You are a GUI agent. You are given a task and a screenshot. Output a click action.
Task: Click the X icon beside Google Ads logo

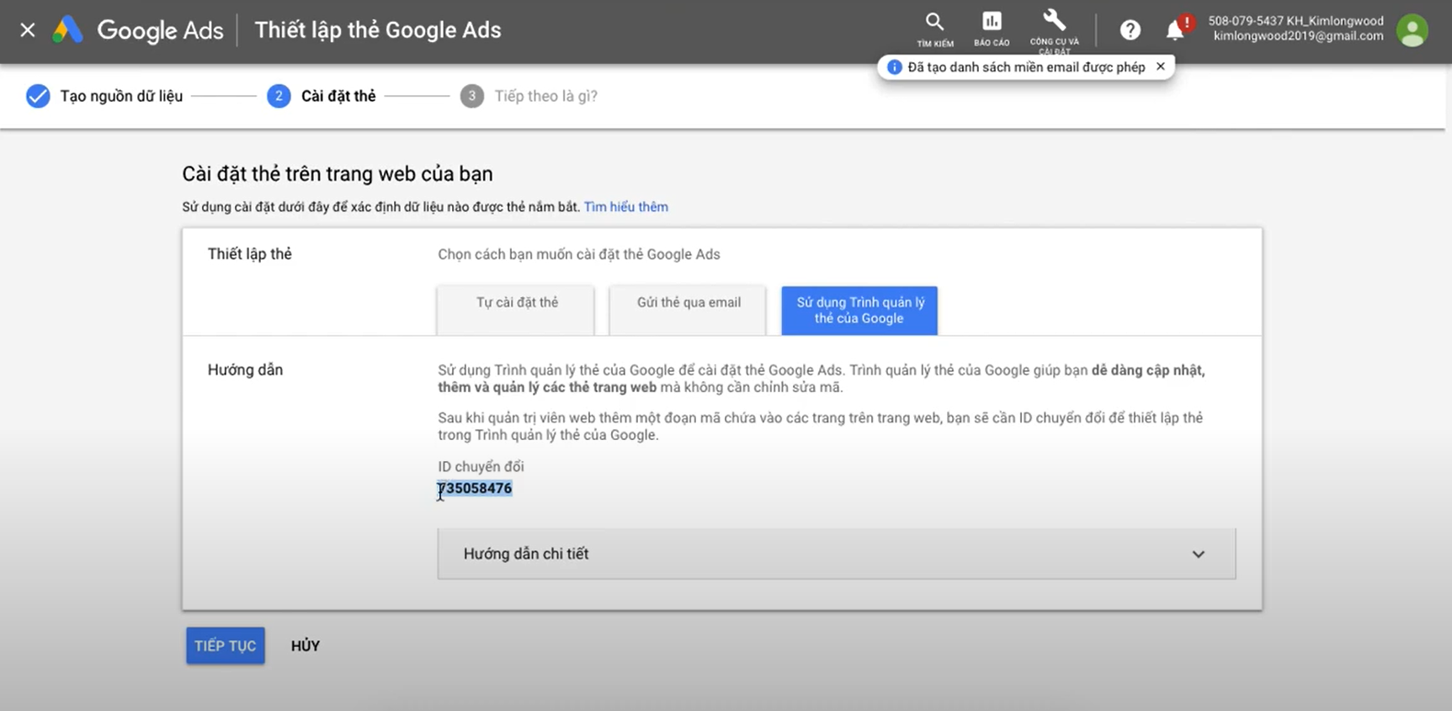click(28, 30)
